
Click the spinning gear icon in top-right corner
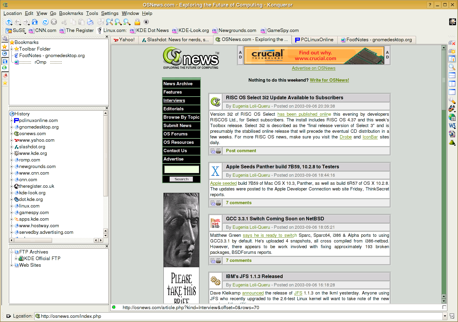(452, 22)
